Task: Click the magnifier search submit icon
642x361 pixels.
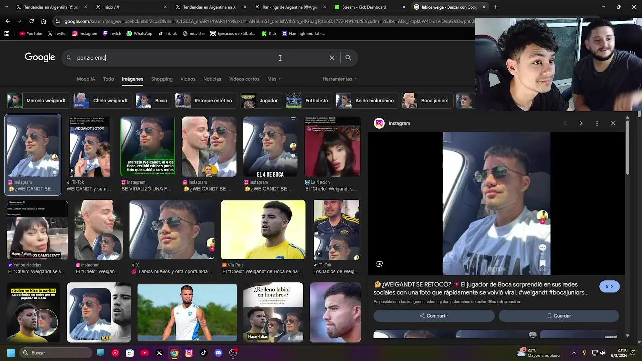Action: click(348, 58)
